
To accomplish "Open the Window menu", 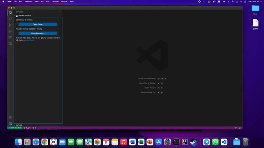I will 64,2.
